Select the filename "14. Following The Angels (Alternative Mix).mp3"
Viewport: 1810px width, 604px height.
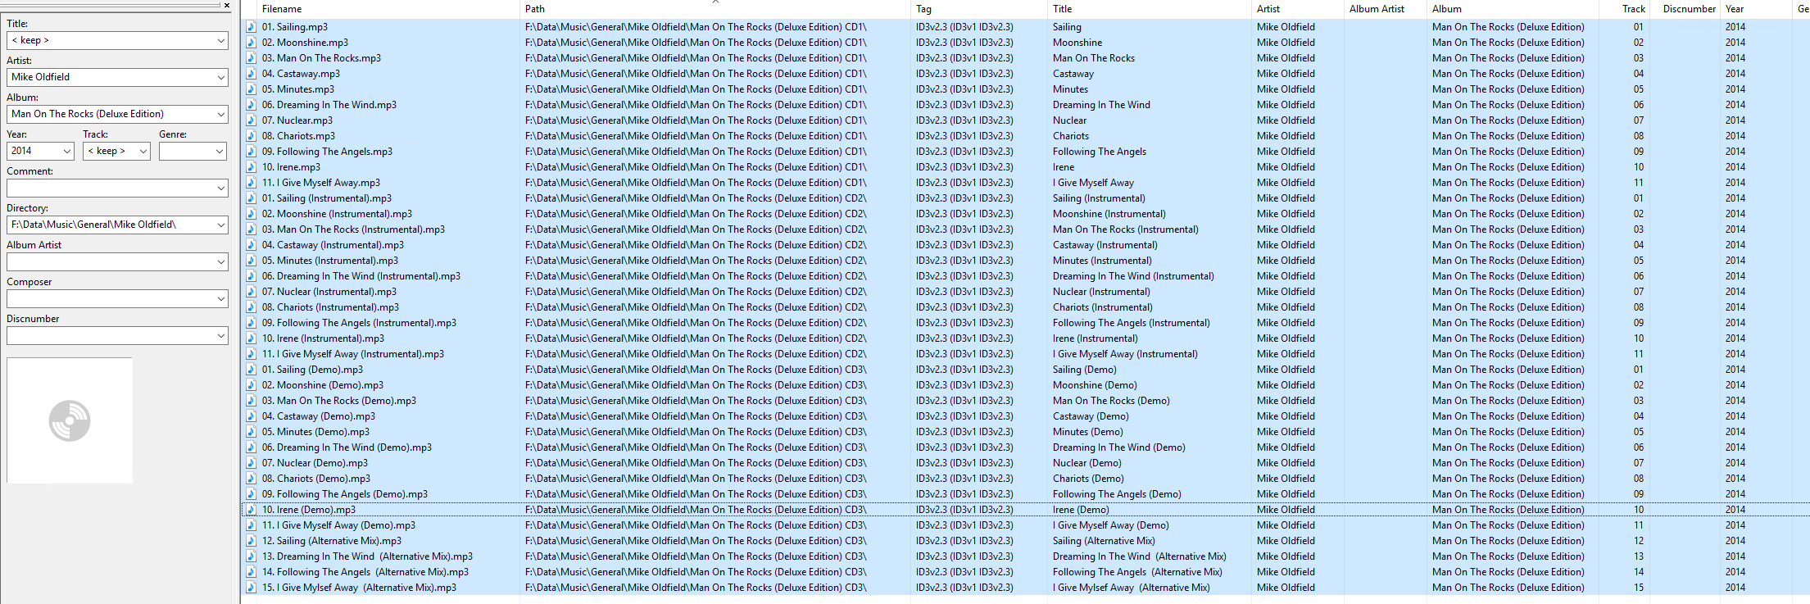(365, 572)
